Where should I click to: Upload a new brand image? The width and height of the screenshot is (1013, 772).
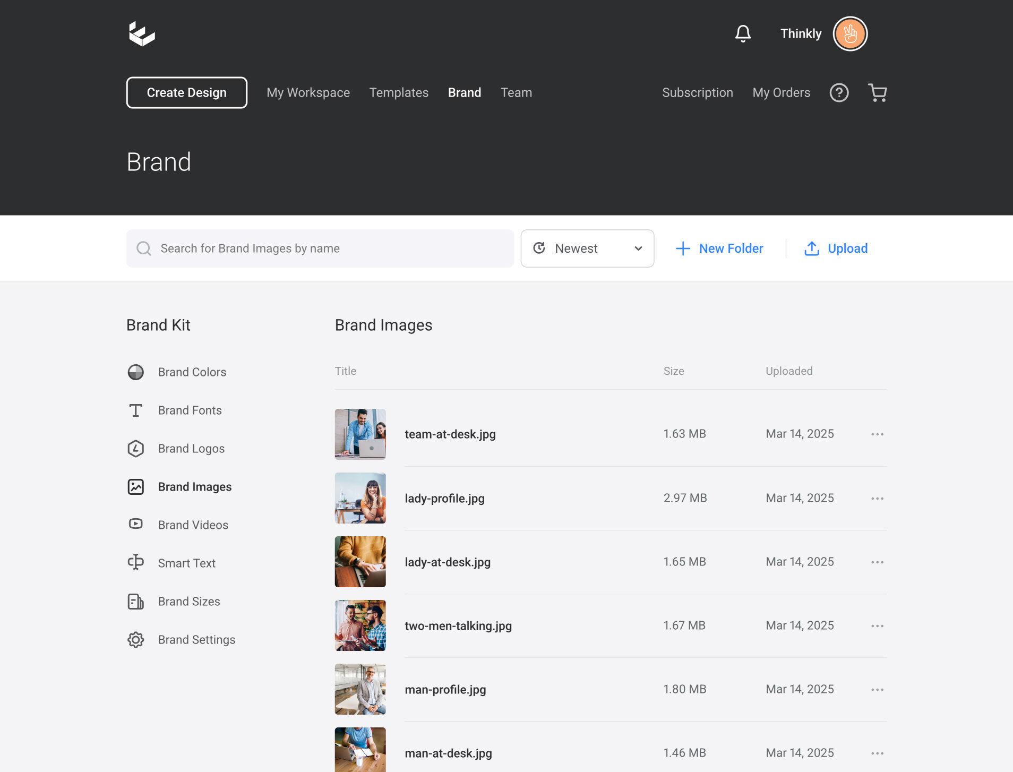point(836,248)
